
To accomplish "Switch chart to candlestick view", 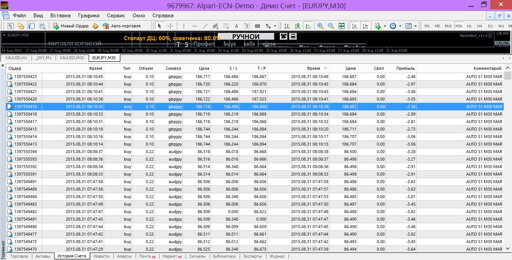I will (298, 26).
